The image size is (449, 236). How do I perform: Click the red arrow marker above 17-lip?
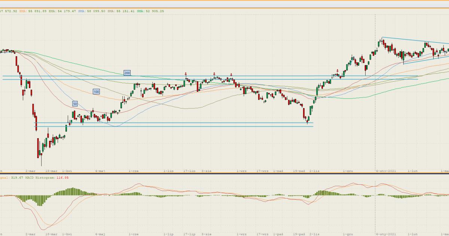186,74
